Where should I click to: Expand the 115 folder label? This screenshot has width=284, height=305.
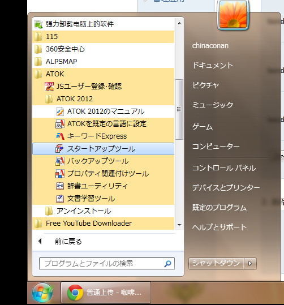coord(51,37)
